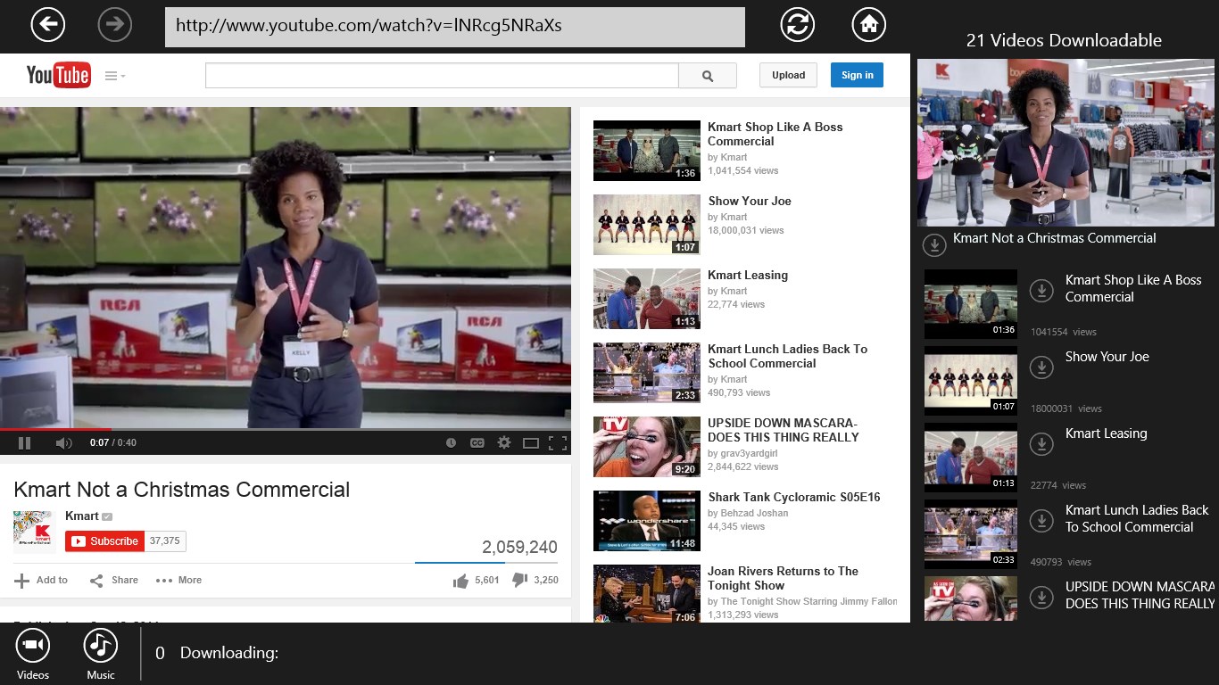Click Share under the video
The height and width of the screenshot is (685, 1219).
pos(114,580)
